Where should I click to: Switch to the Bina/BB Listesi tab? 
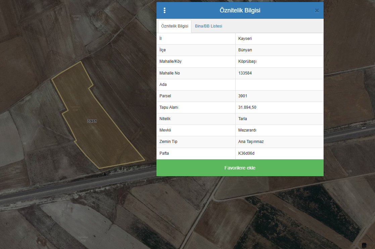coord(208,26)
